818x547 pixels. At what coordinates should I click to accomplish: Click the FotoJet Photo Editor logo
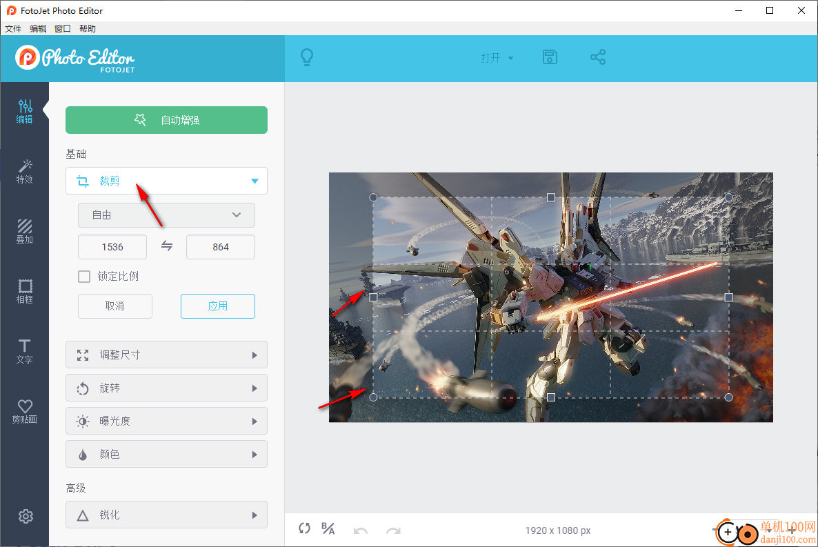pos(75,59)
